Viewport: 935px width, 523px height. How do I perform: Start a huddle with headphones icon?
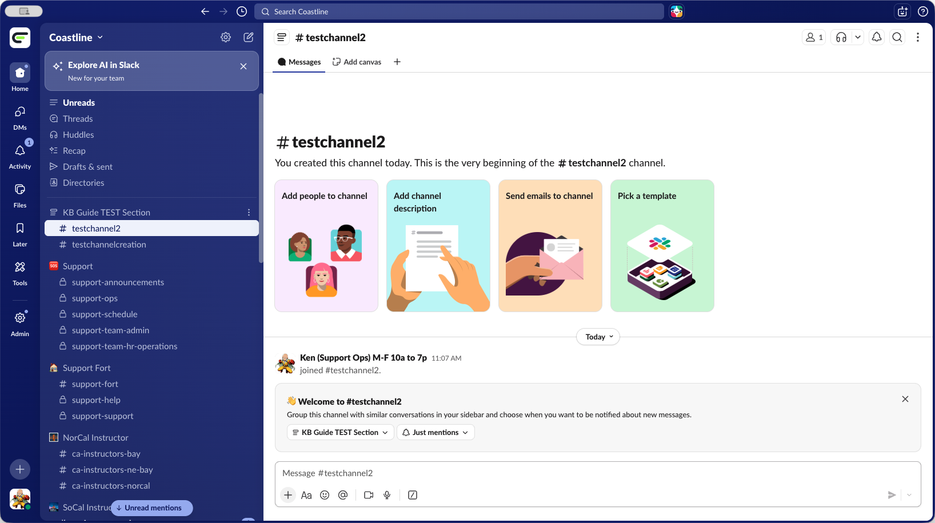pyautogui.click(x=841, y=37)
